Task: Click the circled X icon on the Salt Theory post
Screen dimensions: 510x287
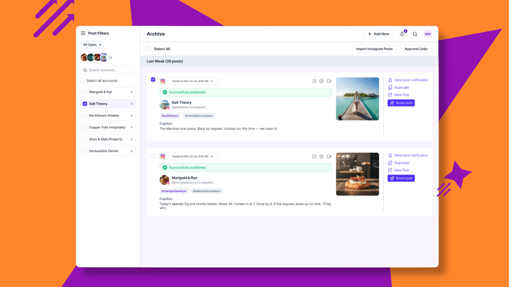Action: click(322, 81)
